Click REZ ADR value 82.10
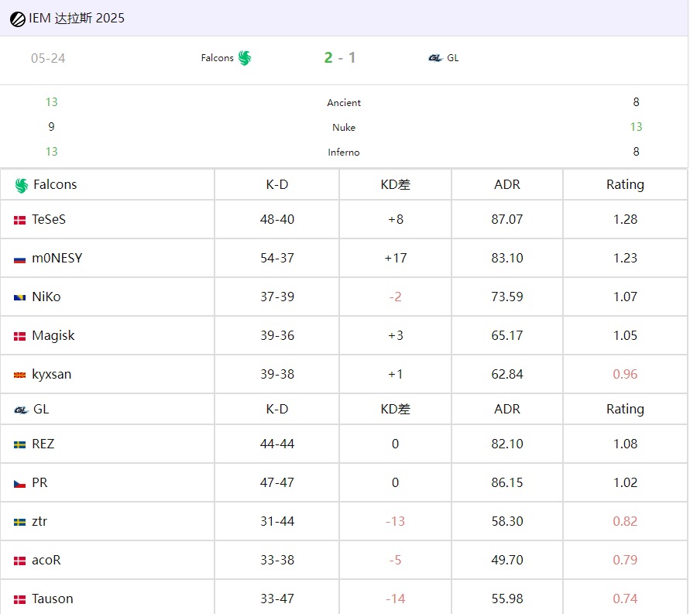 tap(507, 444)
